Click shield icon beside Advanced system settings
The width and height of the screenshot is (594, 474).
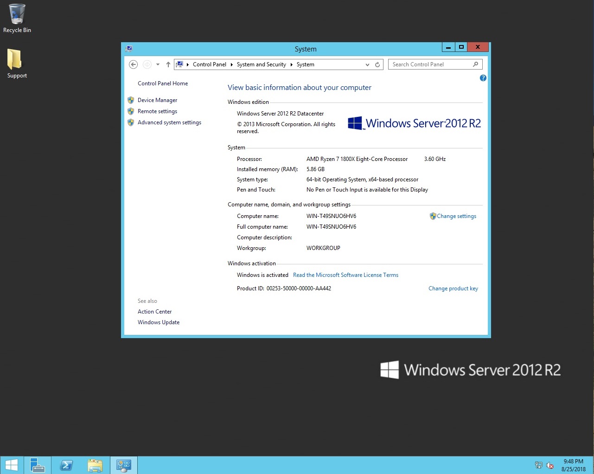click(x=131, y=122)
